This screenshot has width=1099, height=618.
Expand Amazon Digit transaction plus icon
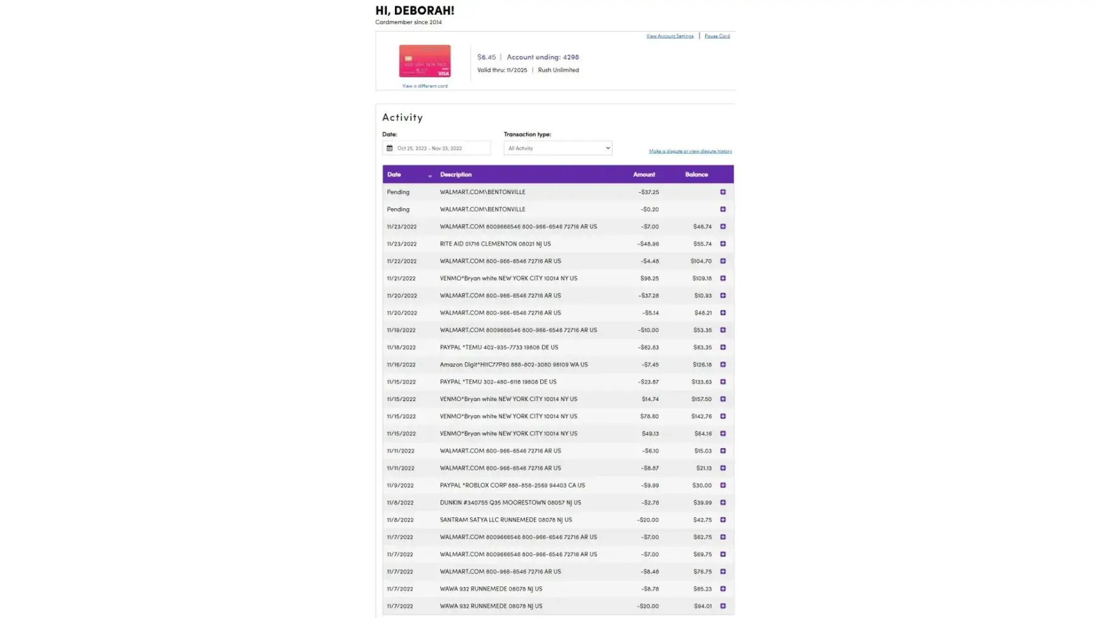point(723,365)
